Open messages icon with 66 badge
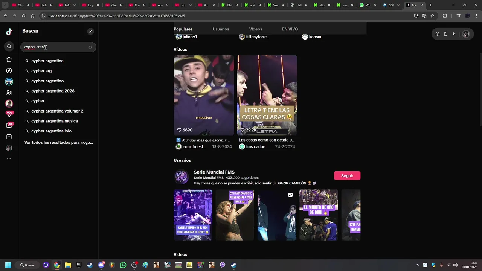The image size is (482, 271). 9,125
